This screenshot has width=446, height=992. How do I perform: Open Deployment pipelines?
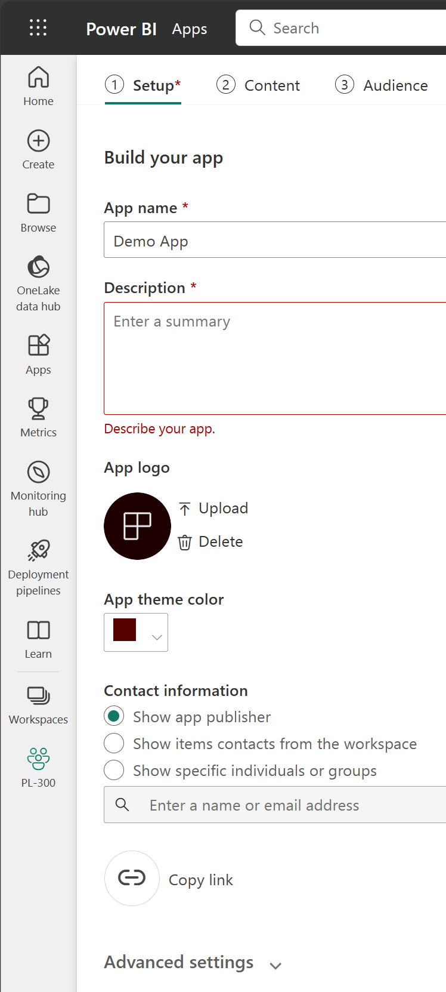click(x=38, y=568)
